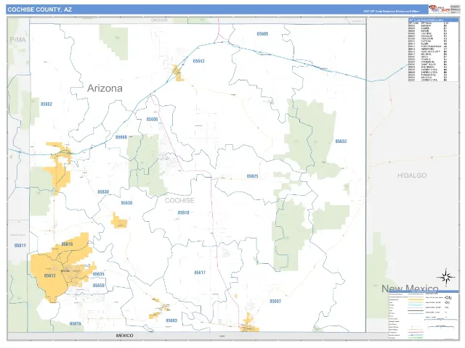The height and width of the screenshot is (348, 465).
Task: Click ZIP code label 85635
Action: pyautogui.click(x=99, y=274)
